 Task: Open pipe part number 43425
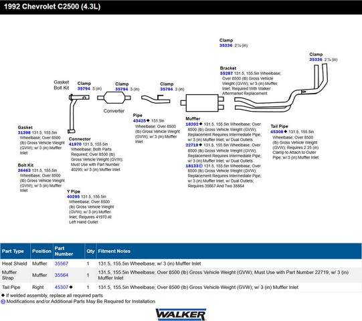click(x=139, y=120)
